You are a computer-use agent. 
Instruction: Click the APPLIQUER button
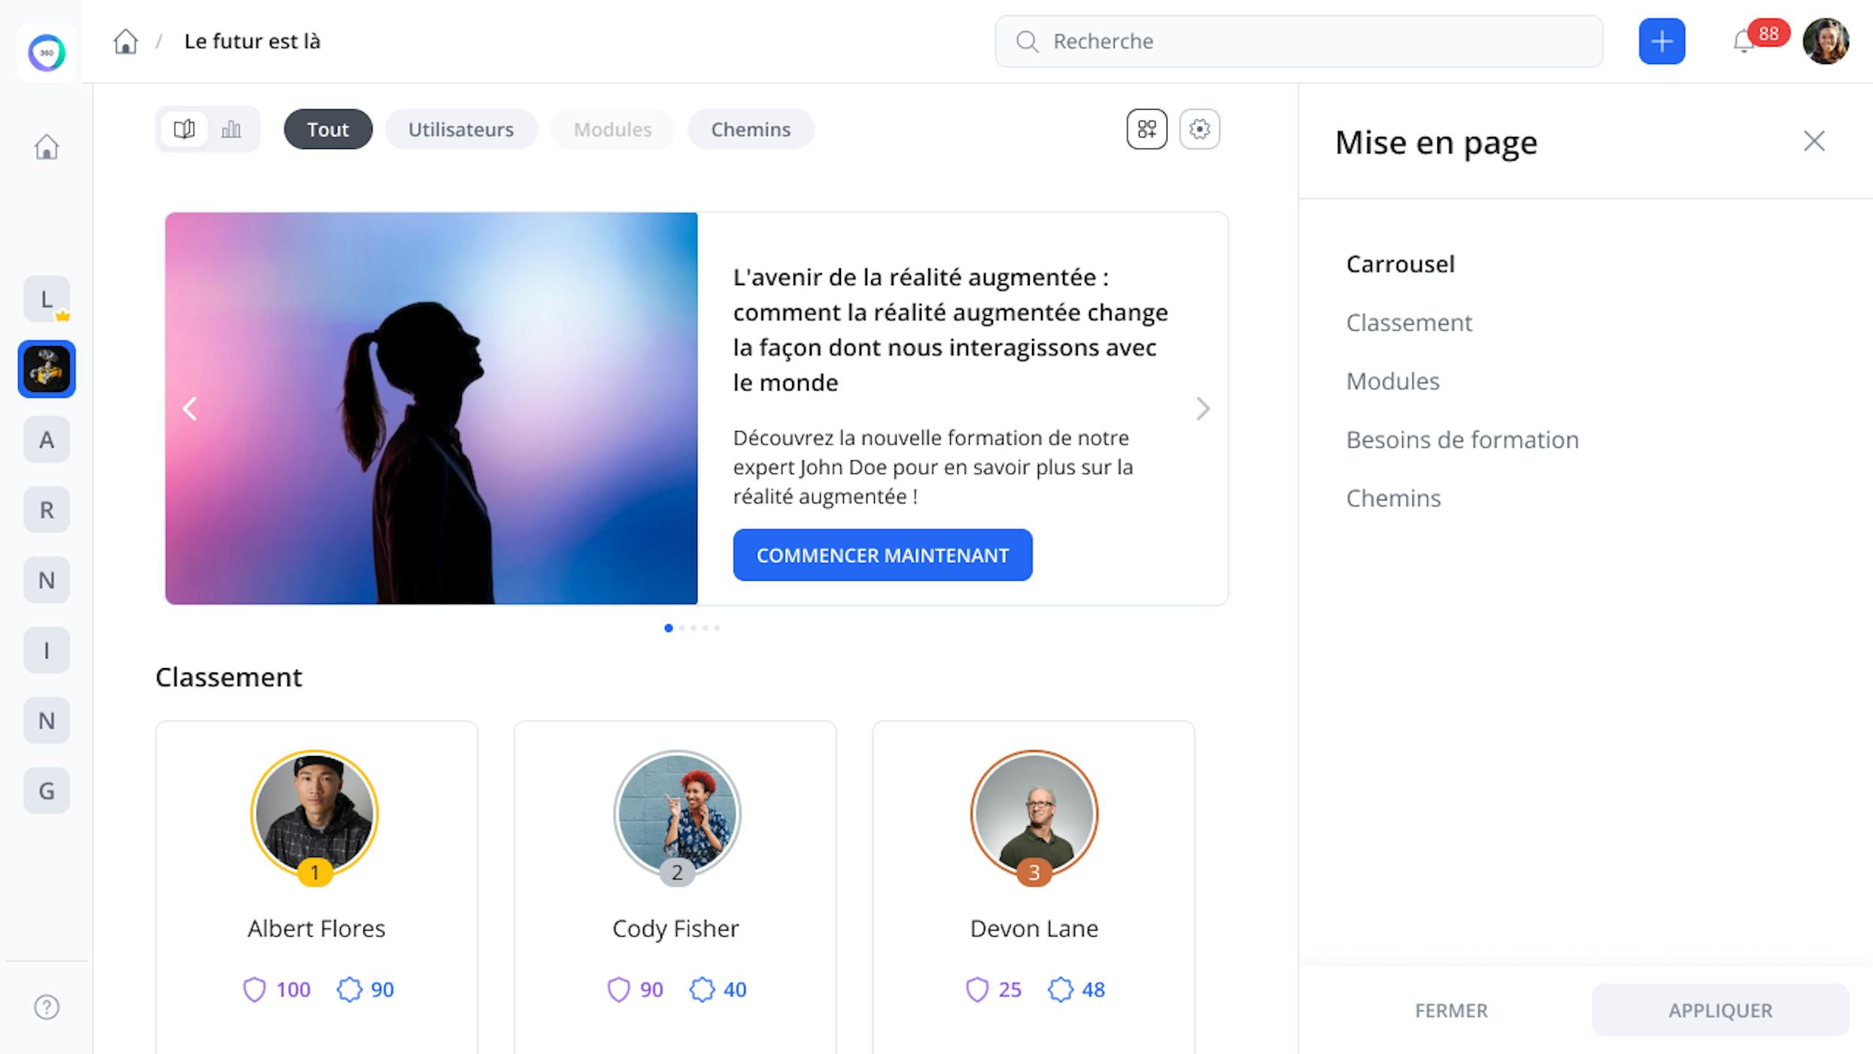click(1720, 1010)
